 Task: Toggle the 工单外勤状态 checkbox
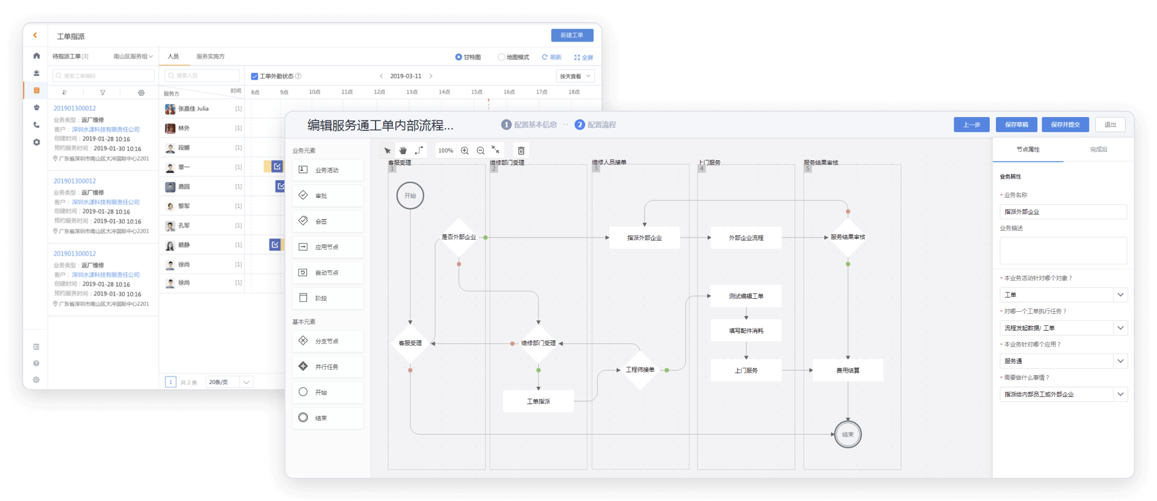255,76
